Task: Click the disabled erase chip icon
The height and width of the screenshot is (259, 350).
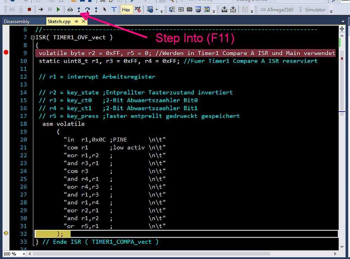Action: pos(245,9)
